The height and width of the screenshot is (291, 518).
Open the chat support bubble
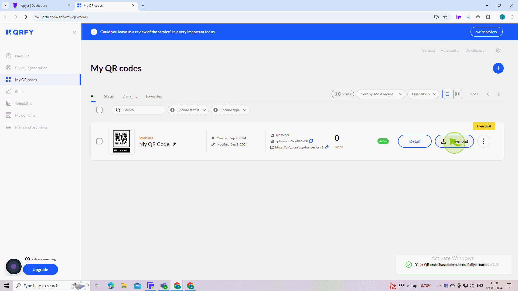tap(14, 266)
